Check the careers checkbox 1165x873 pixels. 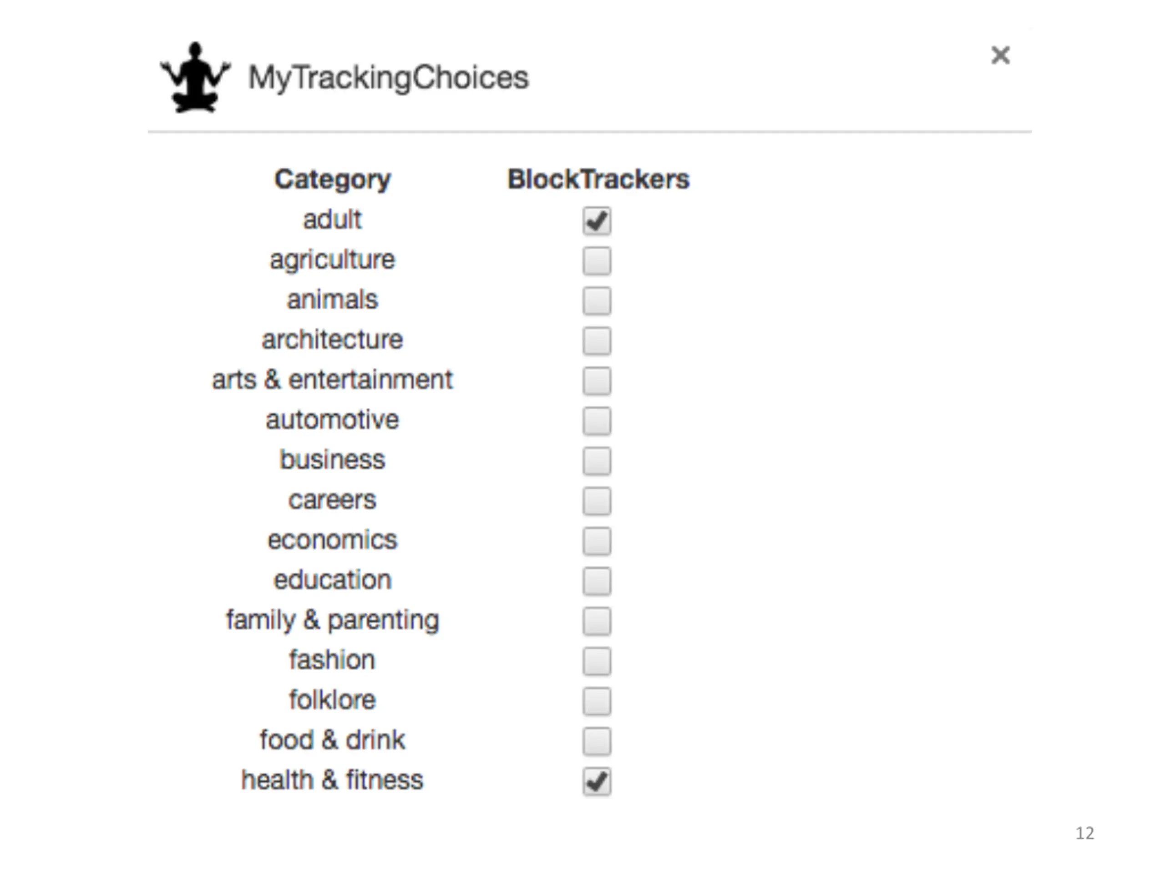point(597,501)
